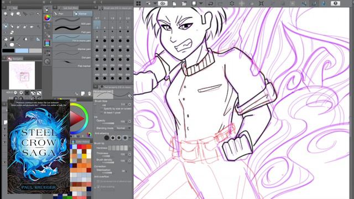The height and width of the screenshot is (199, 354).
Task: Toggle Do not exceed line of reference checkbox
Action: pos(98,181)
